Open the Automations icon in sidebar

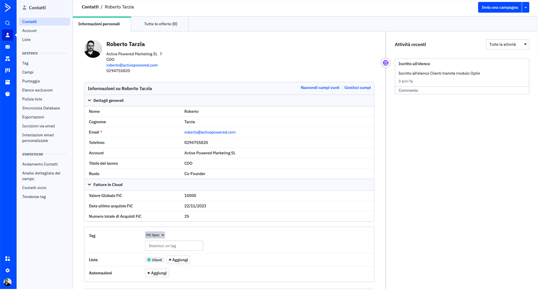tap(8, 59)
